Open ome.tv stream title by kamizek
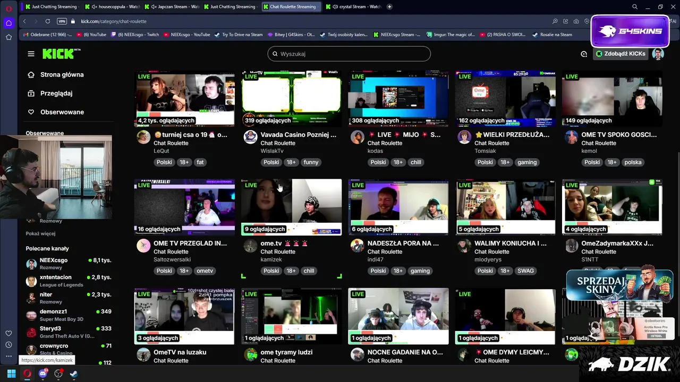The width and height of the screenshot is (680, 382). pos(284,244)
